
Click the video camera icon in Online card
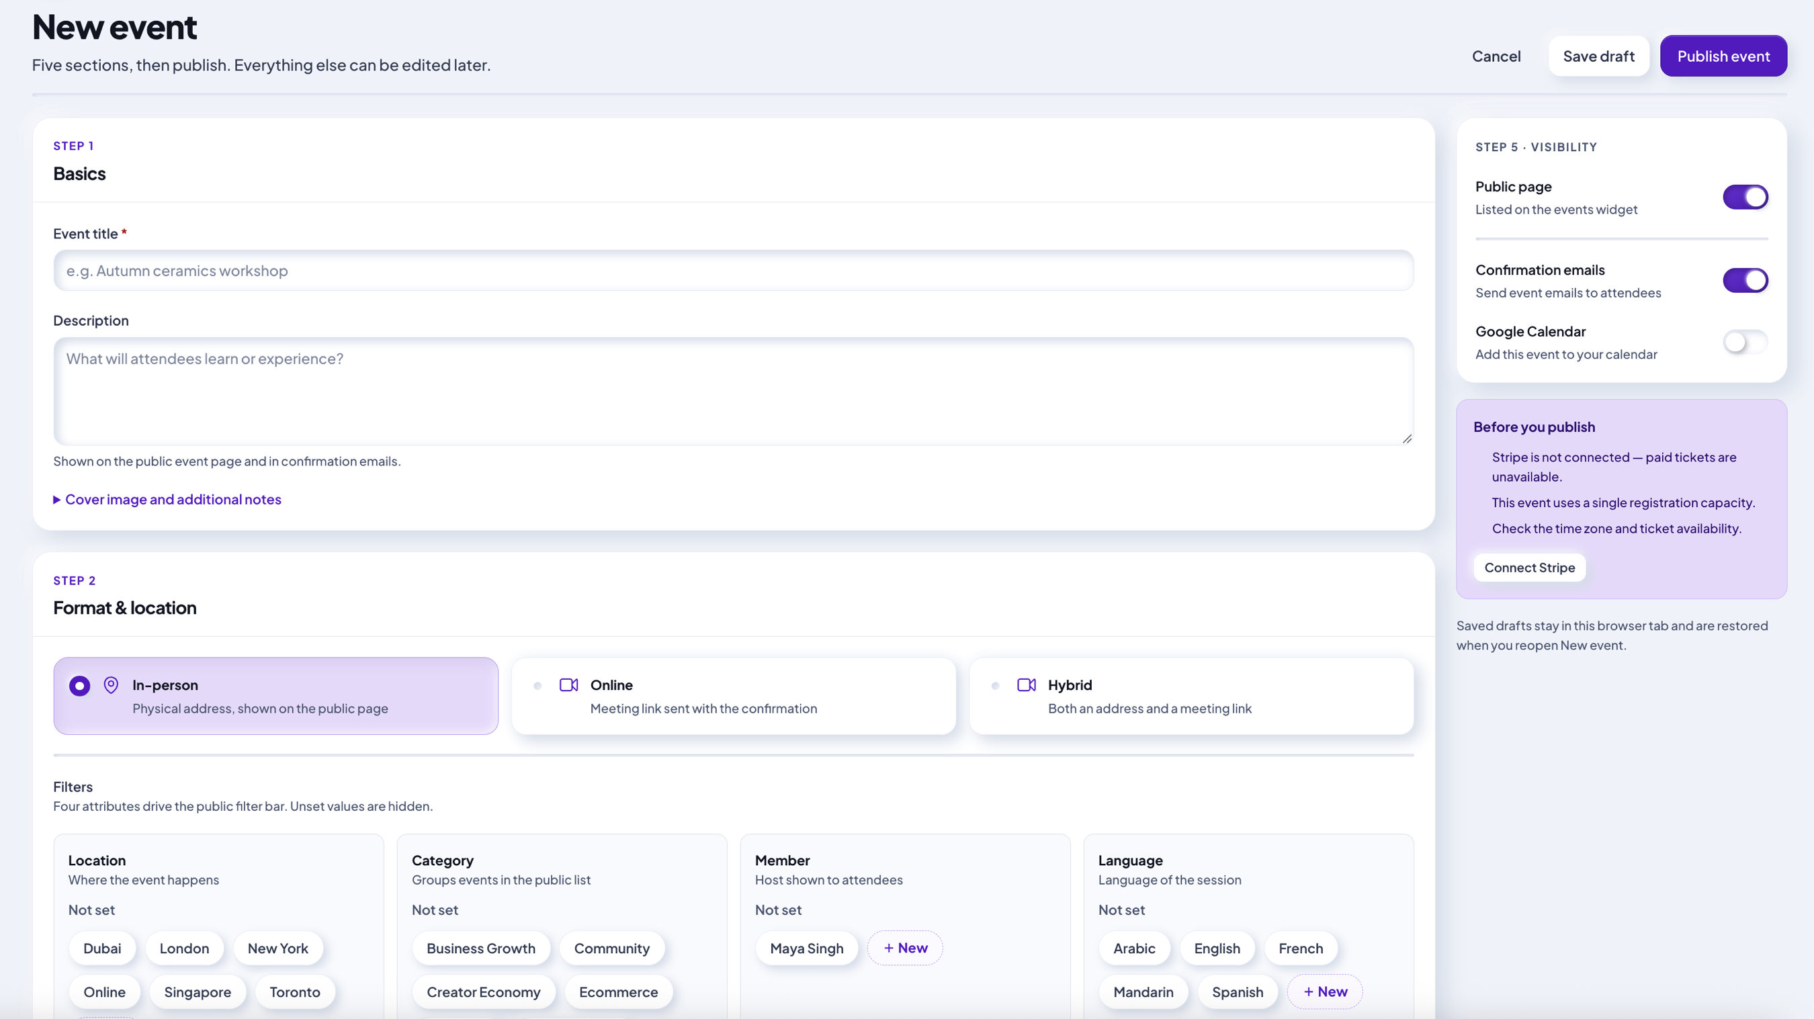pos(568,684)
